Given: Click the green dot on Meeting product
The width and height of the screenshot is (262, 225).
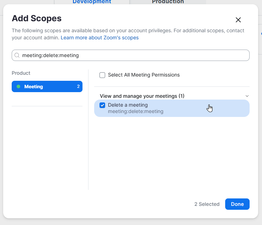Looking at the screenshot, I should 18,86.
